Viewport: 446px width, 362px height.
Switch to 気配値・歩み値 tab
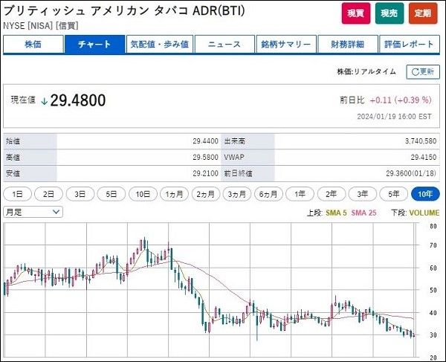click(160, 45)
